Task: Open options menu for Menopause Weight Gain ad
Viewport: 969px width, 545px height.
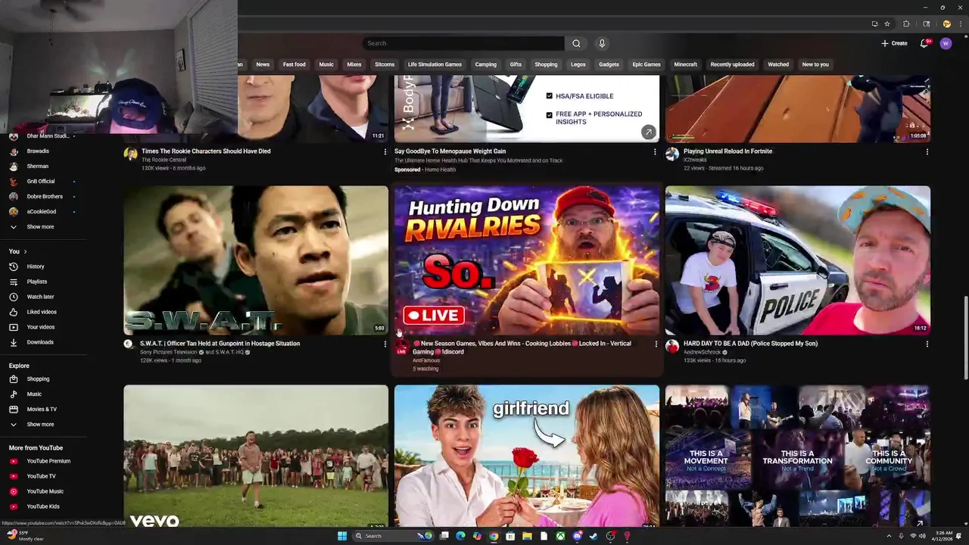Action: 655,152
